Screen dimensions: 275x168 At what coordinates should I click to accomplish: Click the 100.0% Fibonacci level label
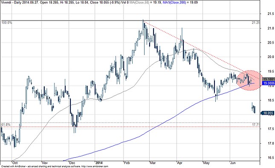[7, 23]
